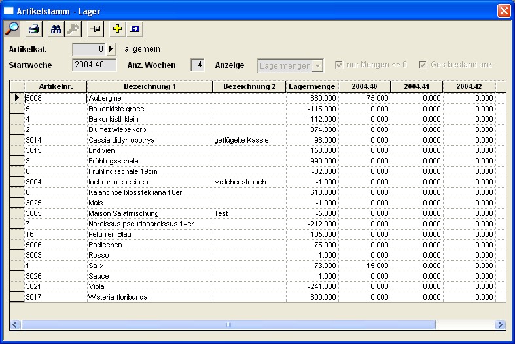The image size is (515, 344).
Task: Click the 'Frühlingsschale 19cm' cell
Action: coord(150,171)
